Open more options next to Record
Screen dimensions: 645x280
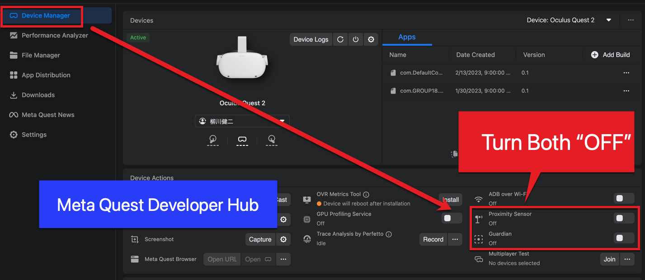point(455,239)
